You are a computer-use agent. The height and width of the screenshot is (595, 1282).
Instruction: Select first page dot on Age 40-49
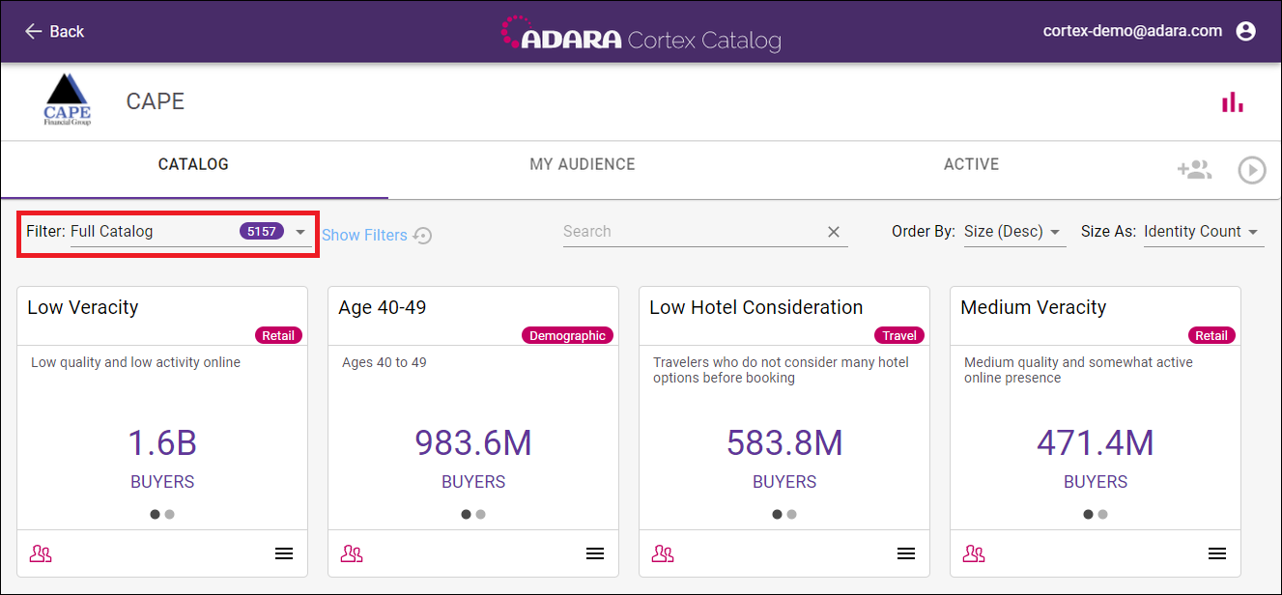(x=466, y=514)
